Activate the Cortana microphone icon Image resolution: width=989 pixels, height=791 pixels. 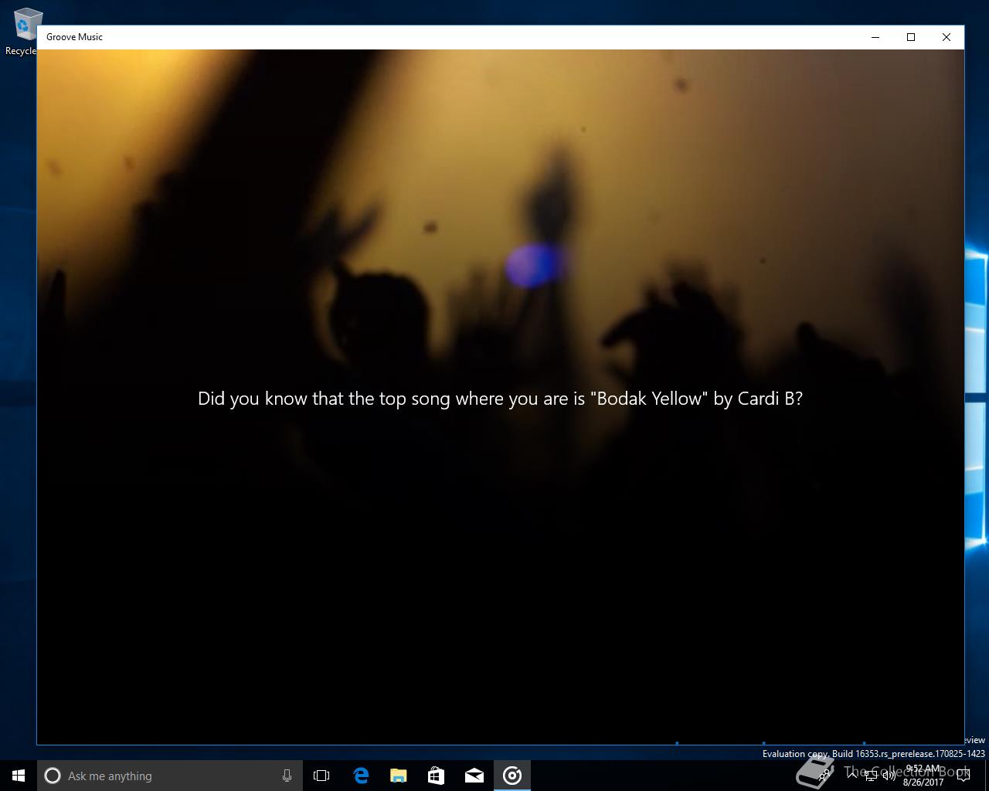coord(287,776)
